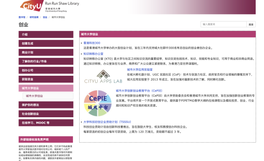Click the 研究指南 breadcrumb link
Image resolution: width=264 pixels, height=161 pixels.
pos(34,17)
